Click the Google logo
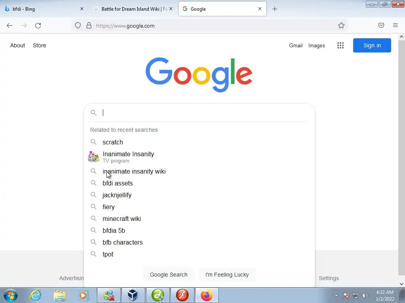The width and height of the screenshot is (405, 303). (x=199, y=75)
